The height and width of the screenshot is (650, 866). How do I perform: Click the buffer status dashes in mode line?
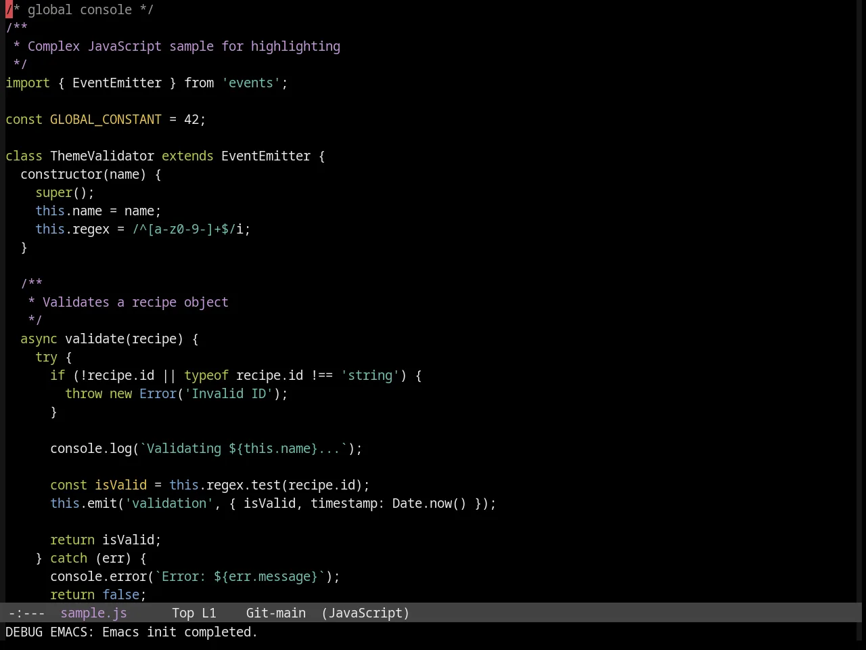click(27, 613)
